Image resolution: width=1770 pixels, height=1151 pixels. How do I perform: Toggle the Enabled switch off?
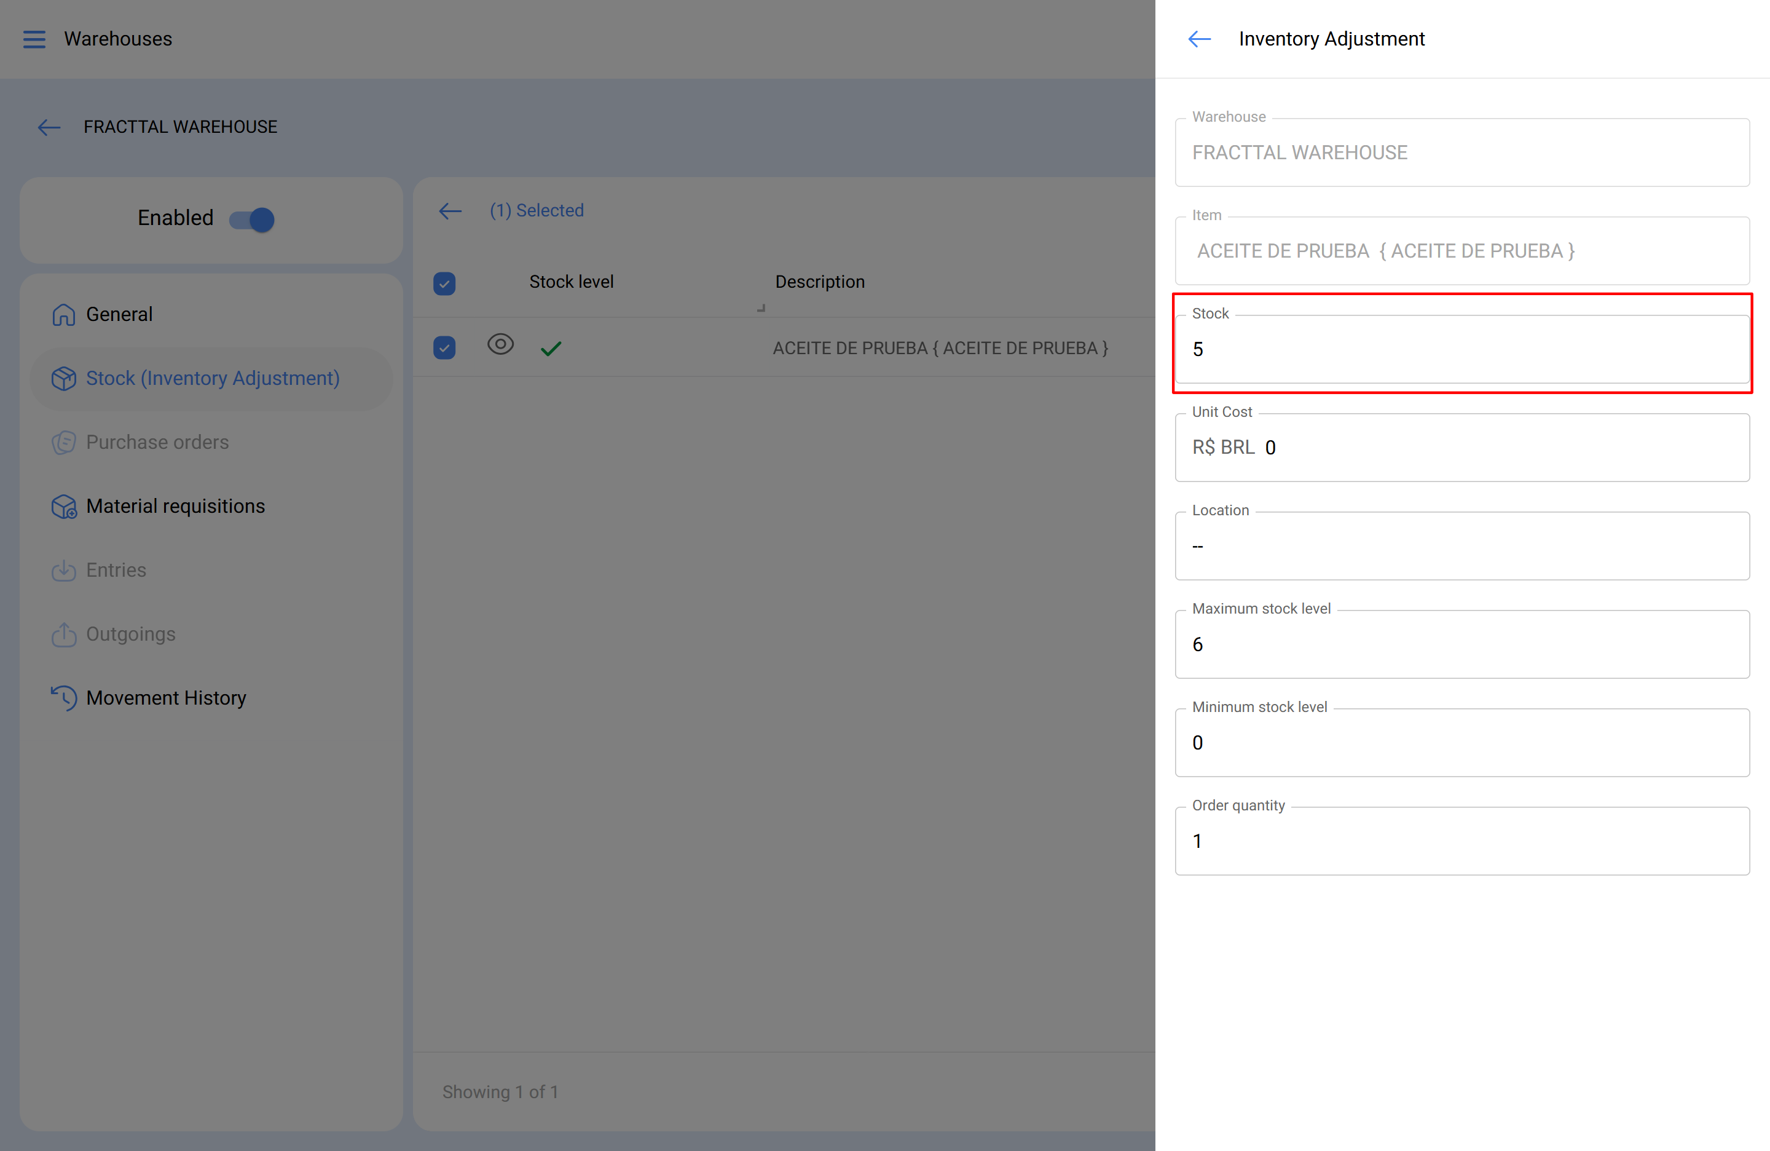(252, 220)
